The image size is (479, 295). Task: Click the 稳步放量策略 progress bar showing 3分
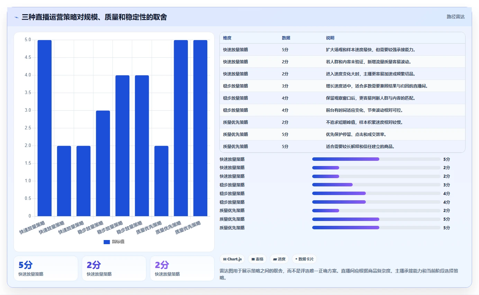[376, 185]
